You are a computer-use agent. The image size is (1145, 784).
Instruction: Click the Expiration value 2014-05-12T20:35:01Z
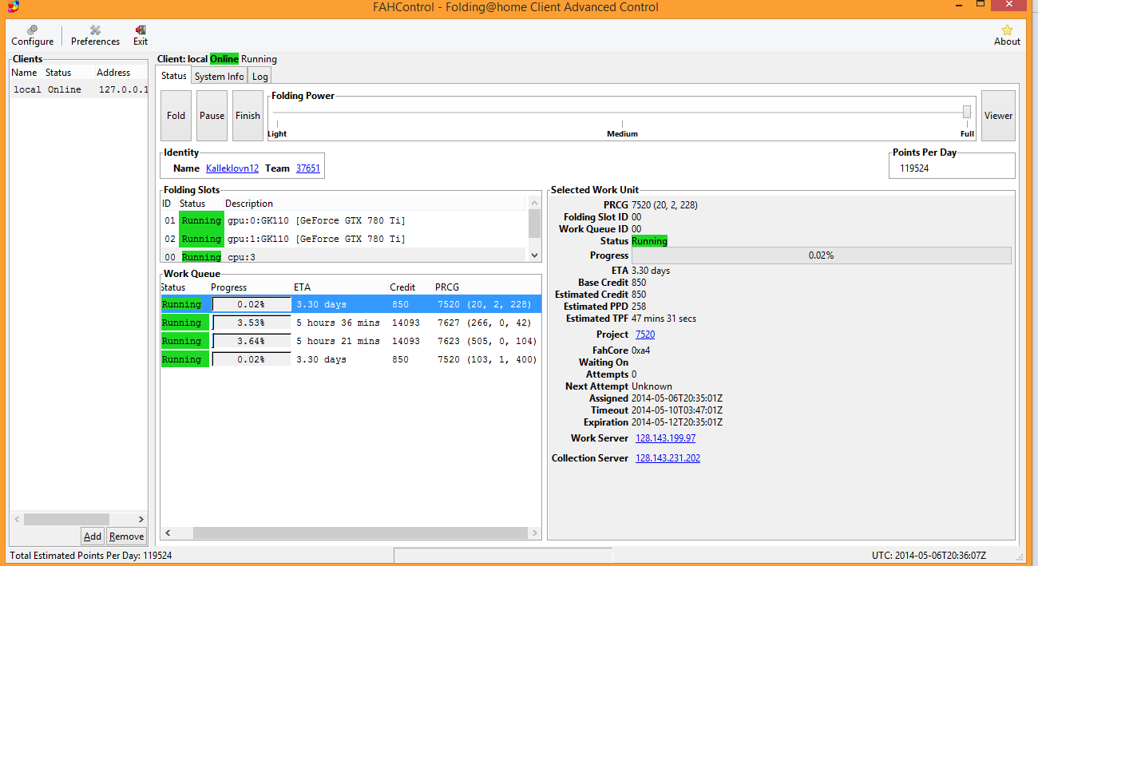click(677, 422)
